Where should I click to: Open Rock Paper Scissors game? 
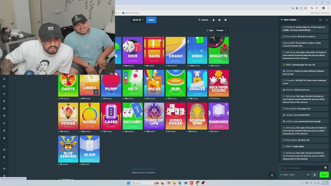coord(219,83)
